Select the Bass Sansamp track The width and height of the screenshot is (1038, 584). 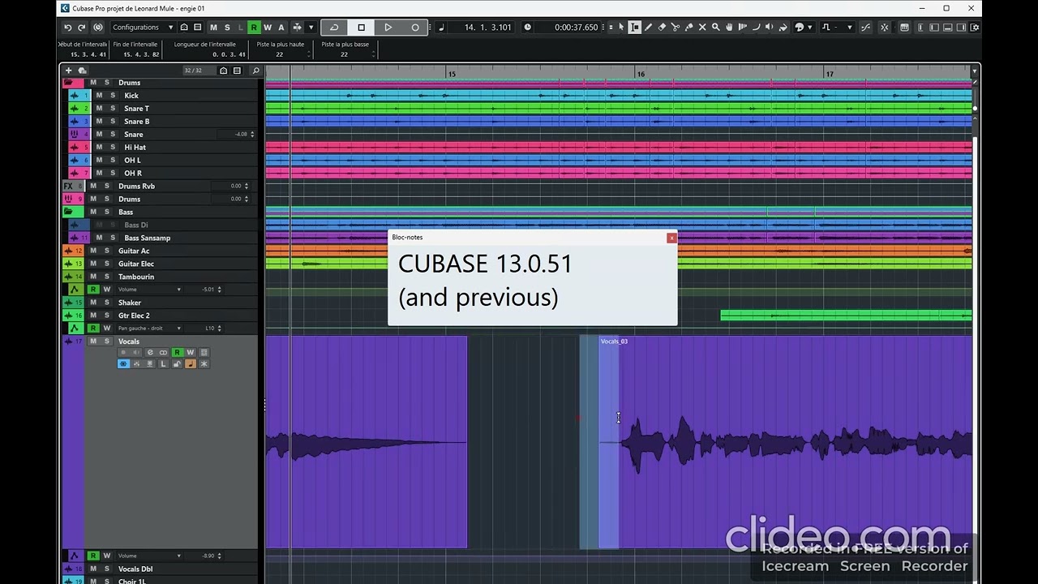point(147,238)
